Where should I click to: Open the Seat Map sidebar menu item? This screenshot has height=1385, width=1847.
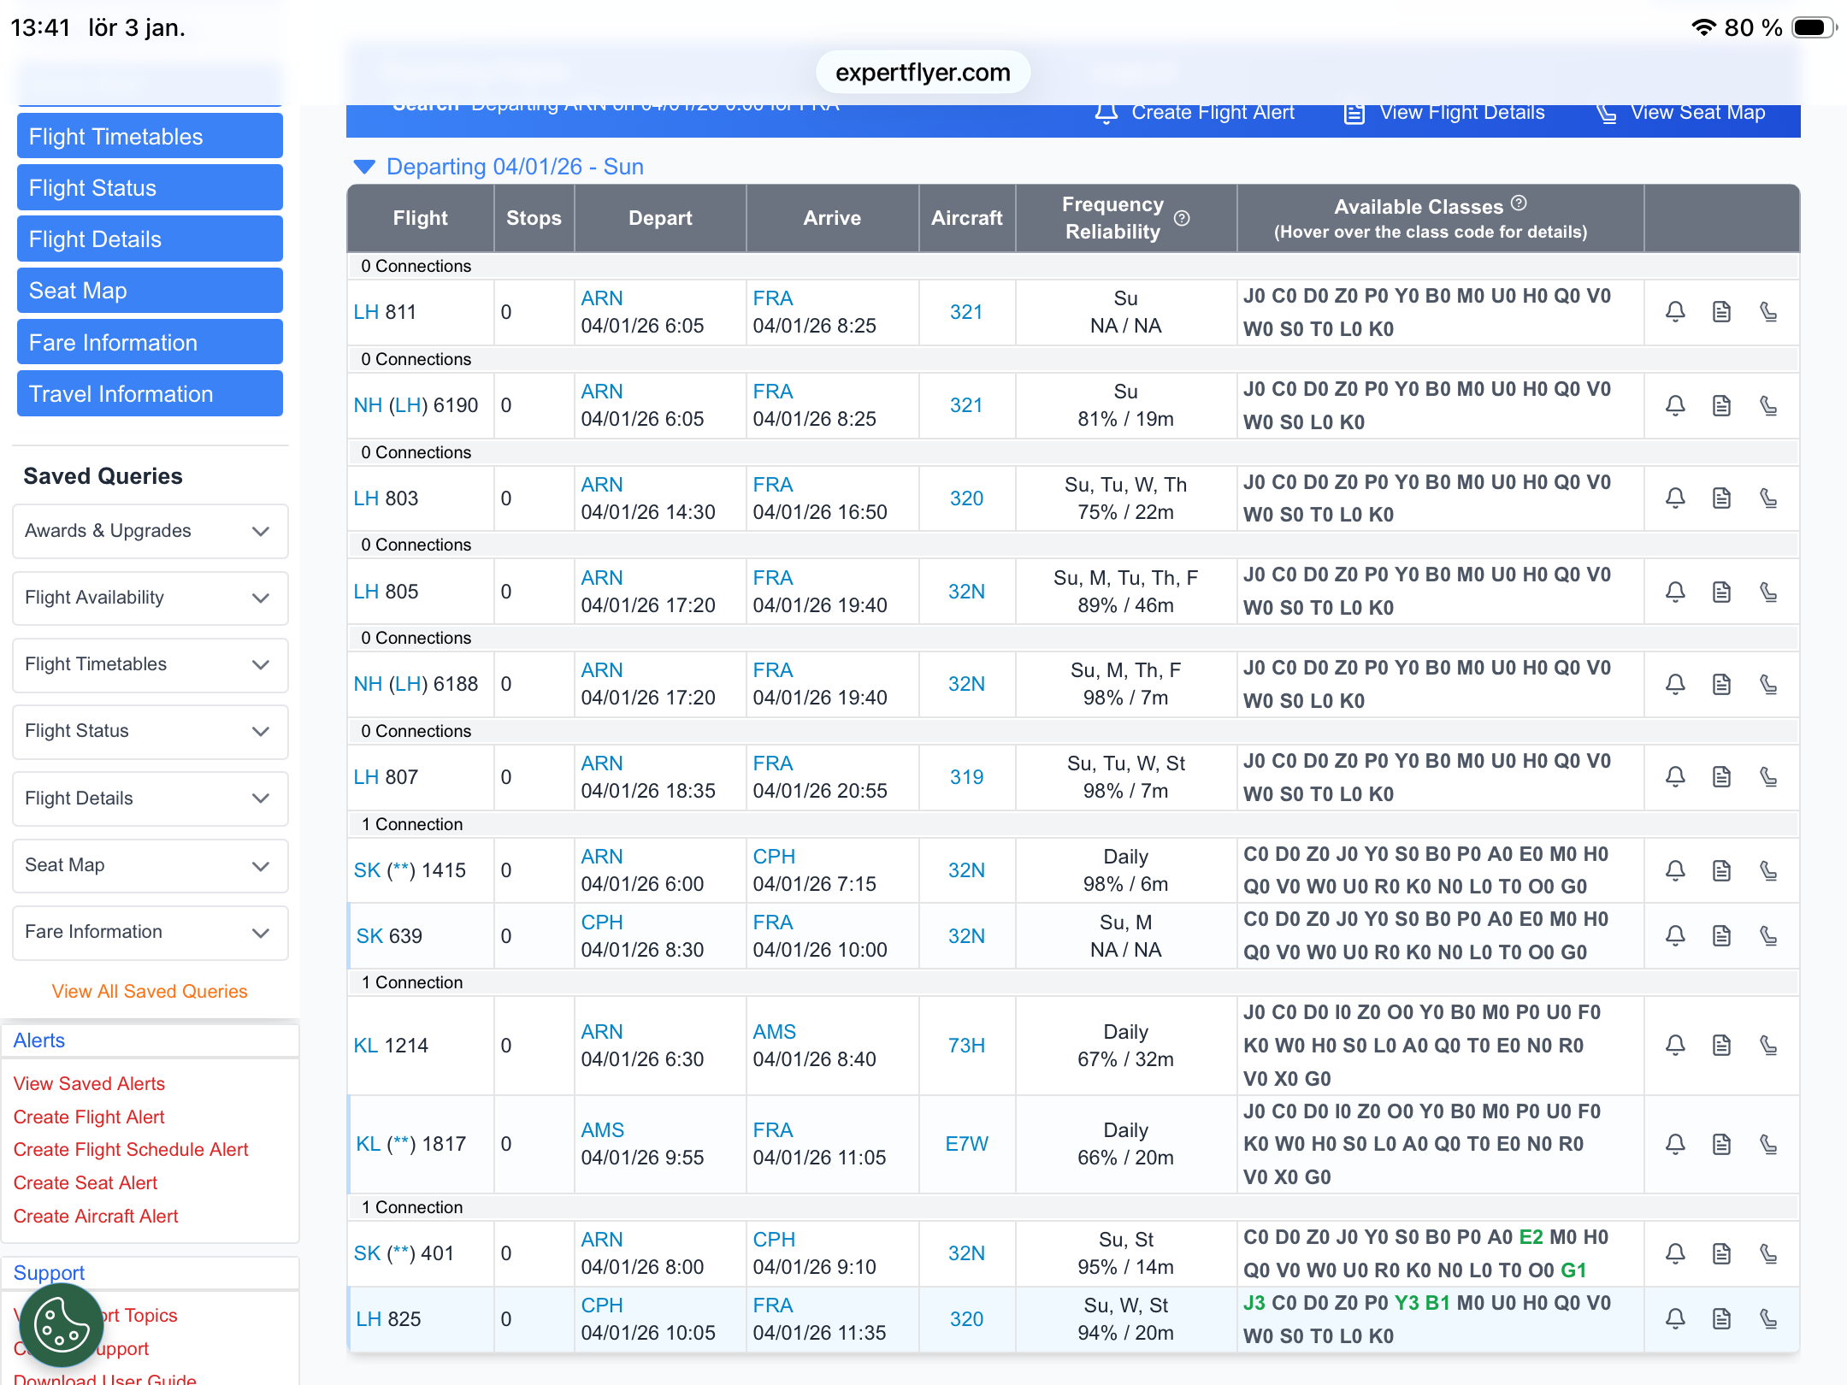coord(150,291)
